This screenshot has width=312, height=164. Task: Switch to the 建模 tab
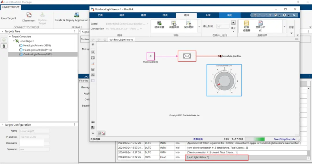click(143, 15)
